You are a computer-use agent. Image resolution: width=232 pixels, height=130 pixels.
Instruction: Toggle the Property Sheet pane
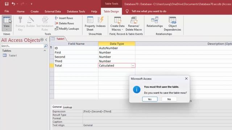coord(90,23)
